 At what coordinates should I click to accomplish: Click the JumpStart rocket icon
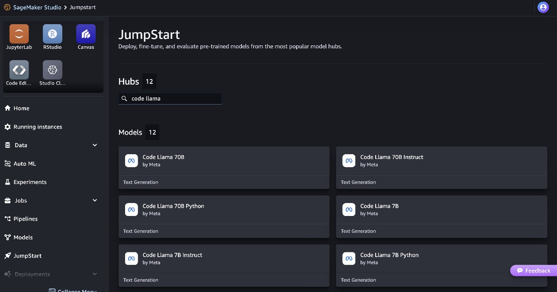tap(7, 256)
